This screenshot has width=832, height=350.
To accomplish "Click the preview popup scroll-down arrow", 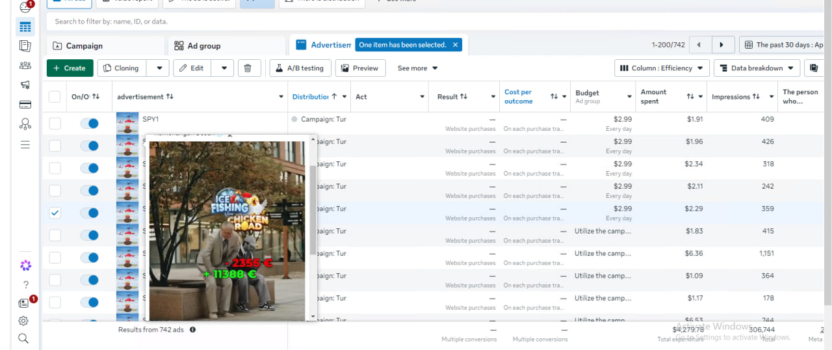I will click(x=313, y=317).
